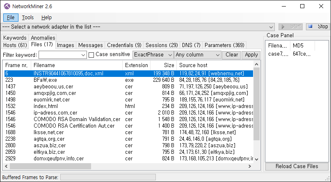Image resolution: width=331 pixels, height=182 pixels.
Task: Open the Credentials (9) tab
Action: click(x=124, y=45)
